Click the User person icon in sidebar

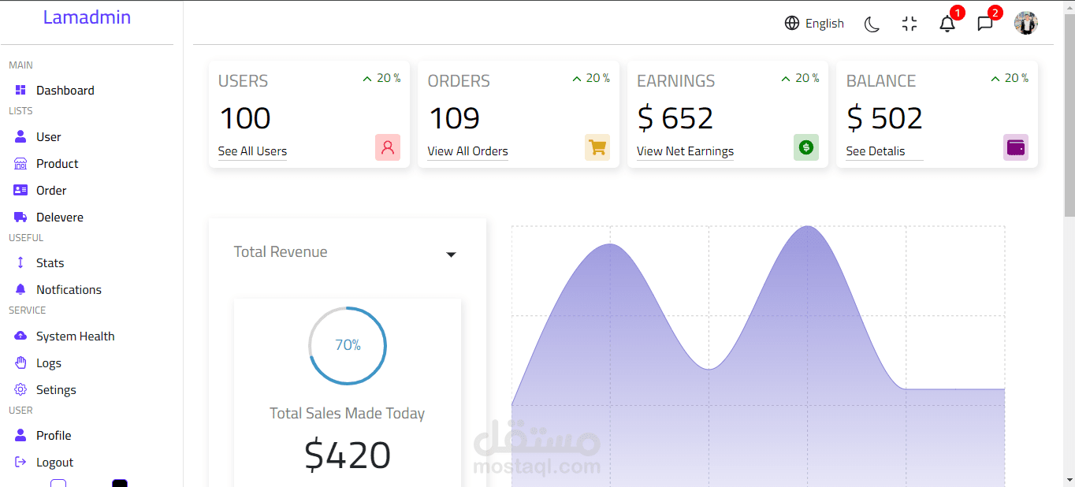coord(20,136)
